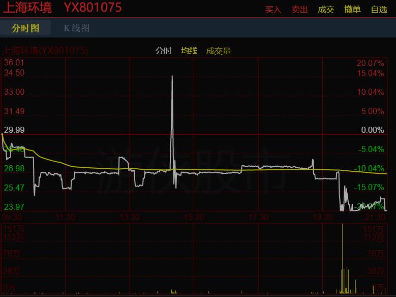Click the 撤单 (cancel order) button
396x297 pixels.
pyautogui.click(x=353, y=10)
